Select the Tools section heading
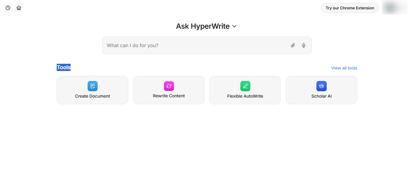Viewport: 414px width, 181px height. click(63, 67)
